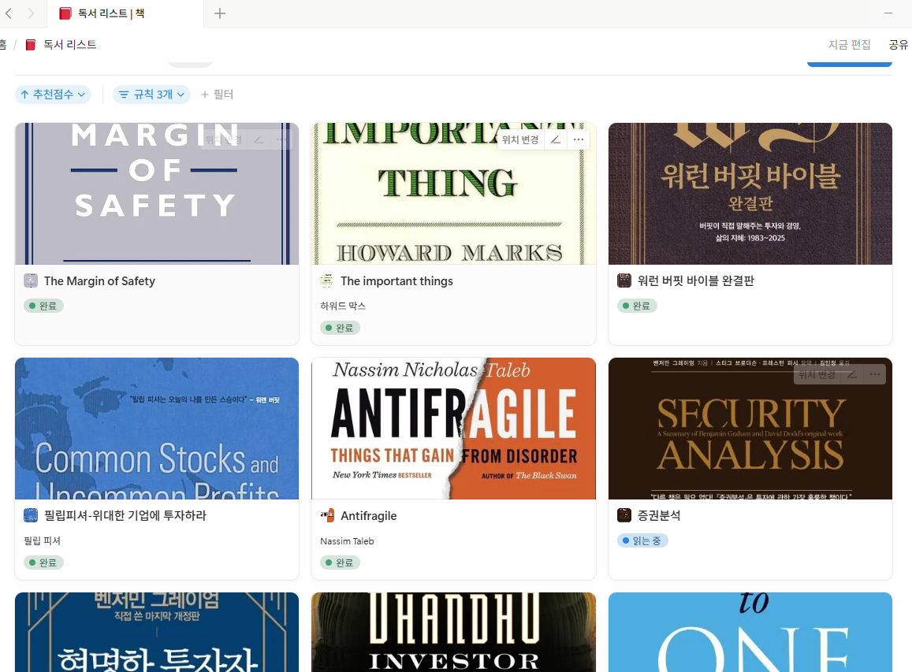Click 지금 편집 at top right

pos(849,45)
